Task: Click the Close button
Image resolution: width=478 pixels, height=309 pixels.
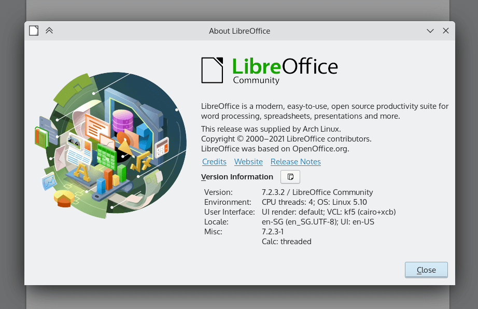Action: (426, 270)
